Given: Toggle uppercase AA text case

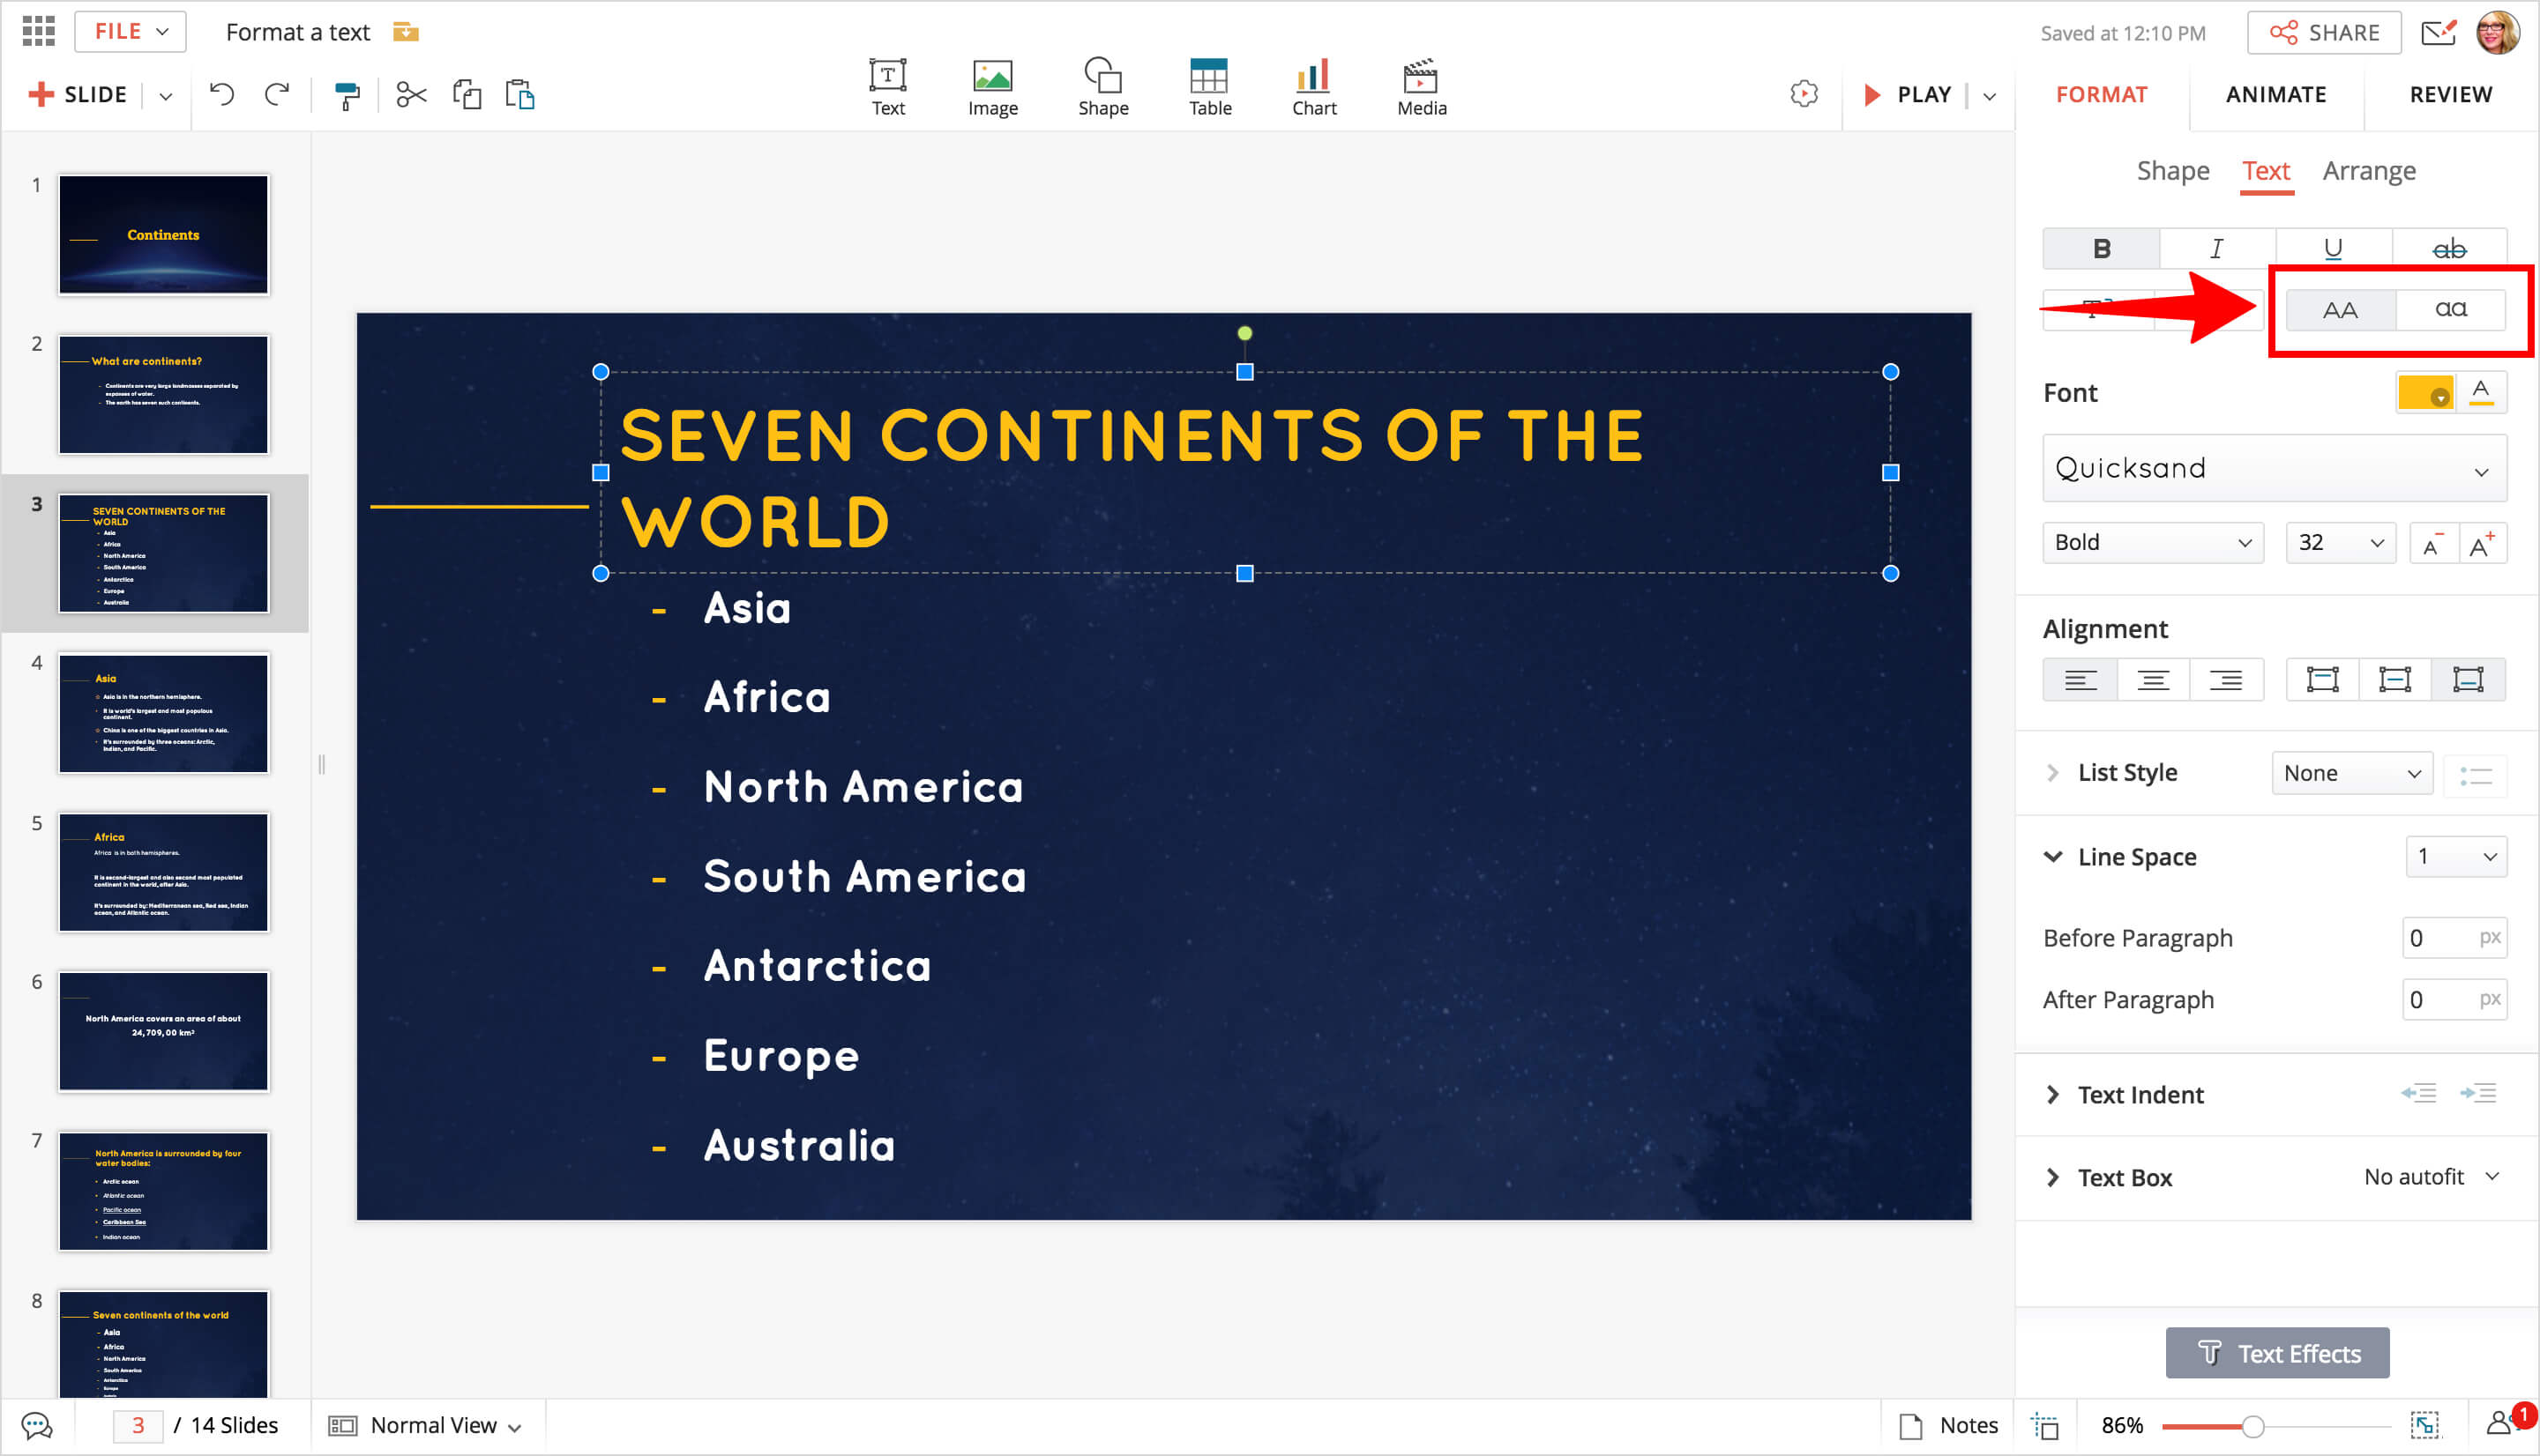Looking at the screenshot, I should 2339,310.
